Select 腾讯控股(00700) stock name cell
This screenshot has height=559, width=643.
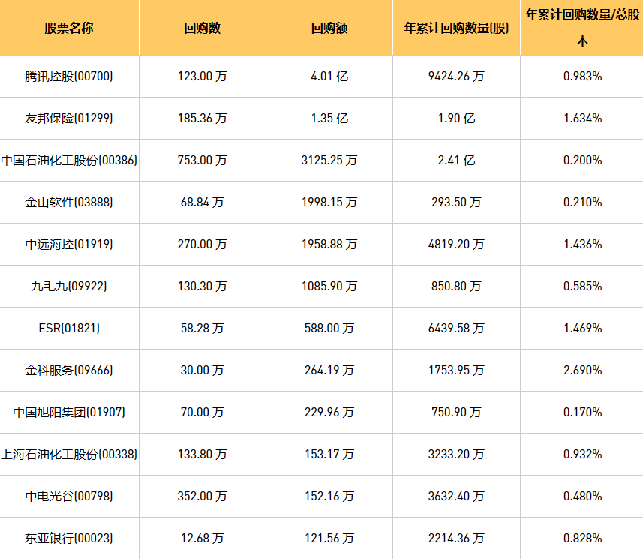(x=69, y=77)
